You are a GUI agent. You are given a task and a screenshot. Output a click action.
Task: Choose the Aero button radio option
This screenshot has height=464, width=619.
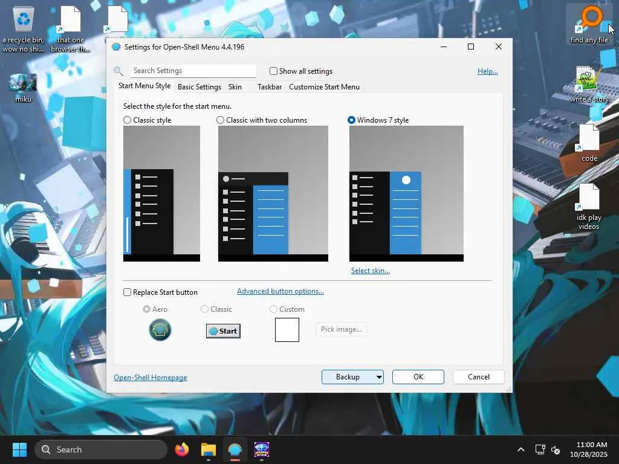pos(146,309)
